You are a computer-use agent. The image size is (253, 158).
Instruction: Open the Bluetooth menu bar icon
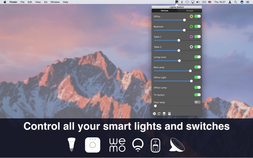pyautogui.click(x=181, y=2)
